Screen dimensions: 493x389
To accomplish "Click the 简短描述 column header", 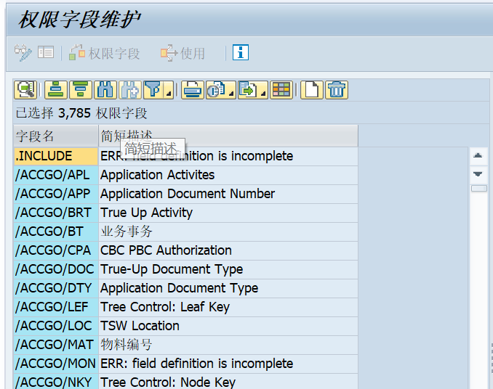I will coord(228,136).
